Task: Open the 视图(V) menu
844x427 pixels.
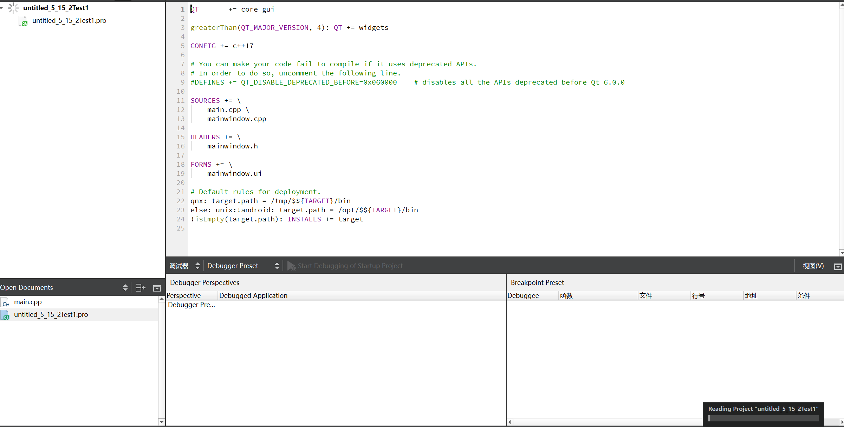Action: coord(813,266)
